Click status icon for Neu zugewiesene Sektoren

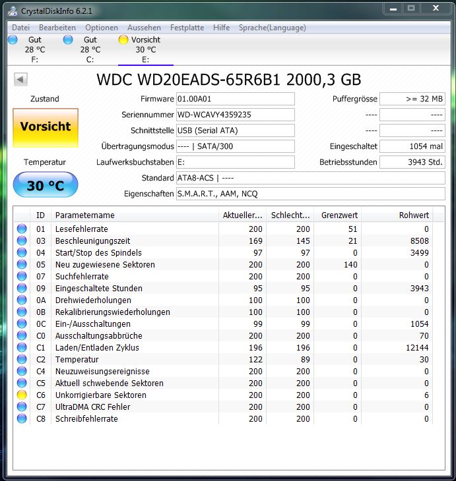point(22,264)
